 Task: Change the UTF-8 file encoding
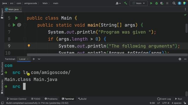166,103
